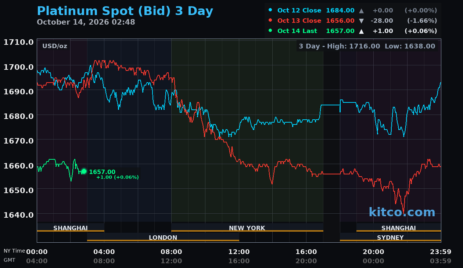The height and width of the screenshot is (268, 463).
Task: Click the NY Time axis label
Action: tap(14, 251)
